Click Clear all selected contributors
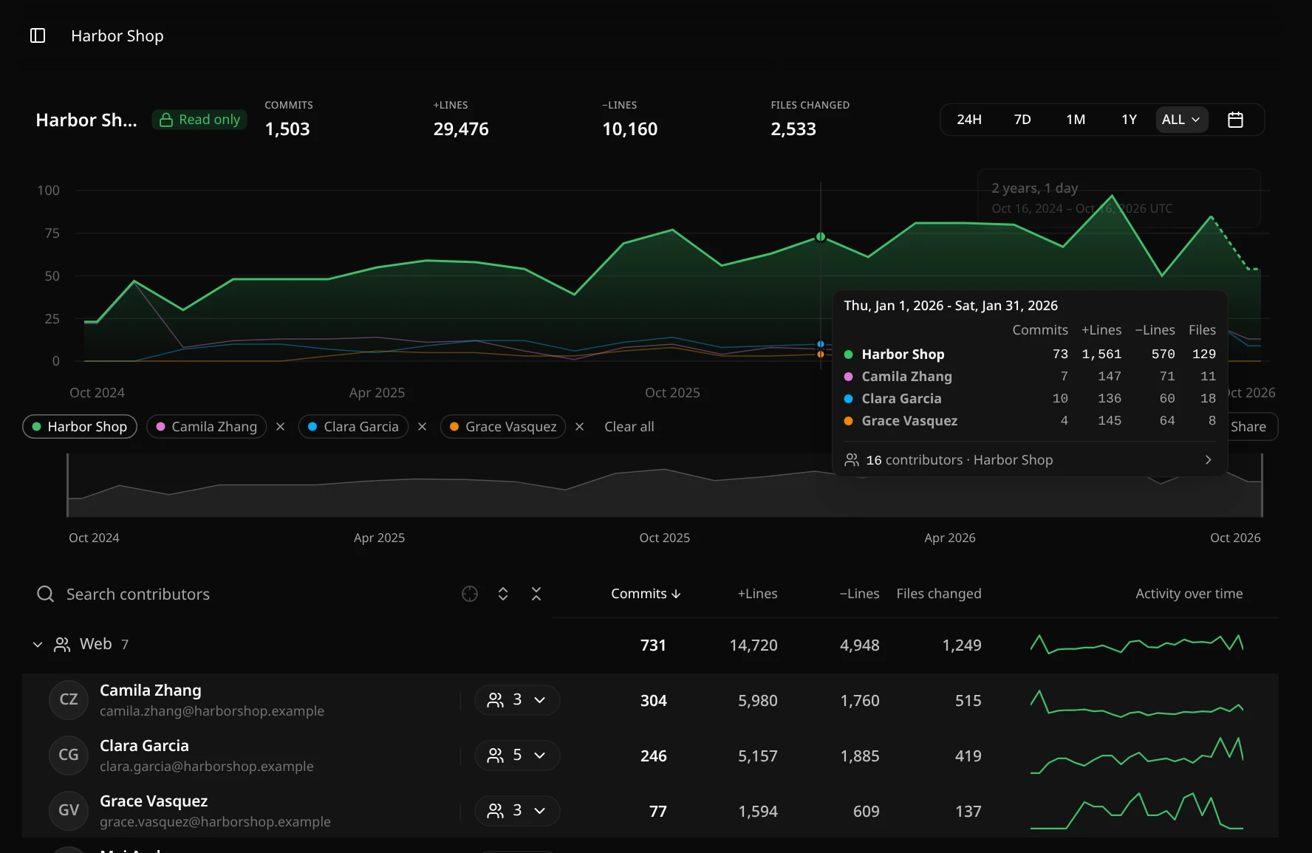This screenshot has height=853, width=1312. point(629,427)
